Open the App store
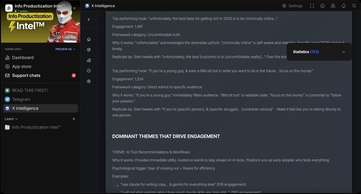The image size is (361, 194). click(22, 66)
